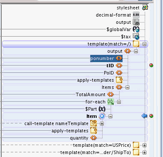This screenshot has width=163, height=157.
Task: Select the $Part label
Action: pyautogui.click(x=91, y=109)
